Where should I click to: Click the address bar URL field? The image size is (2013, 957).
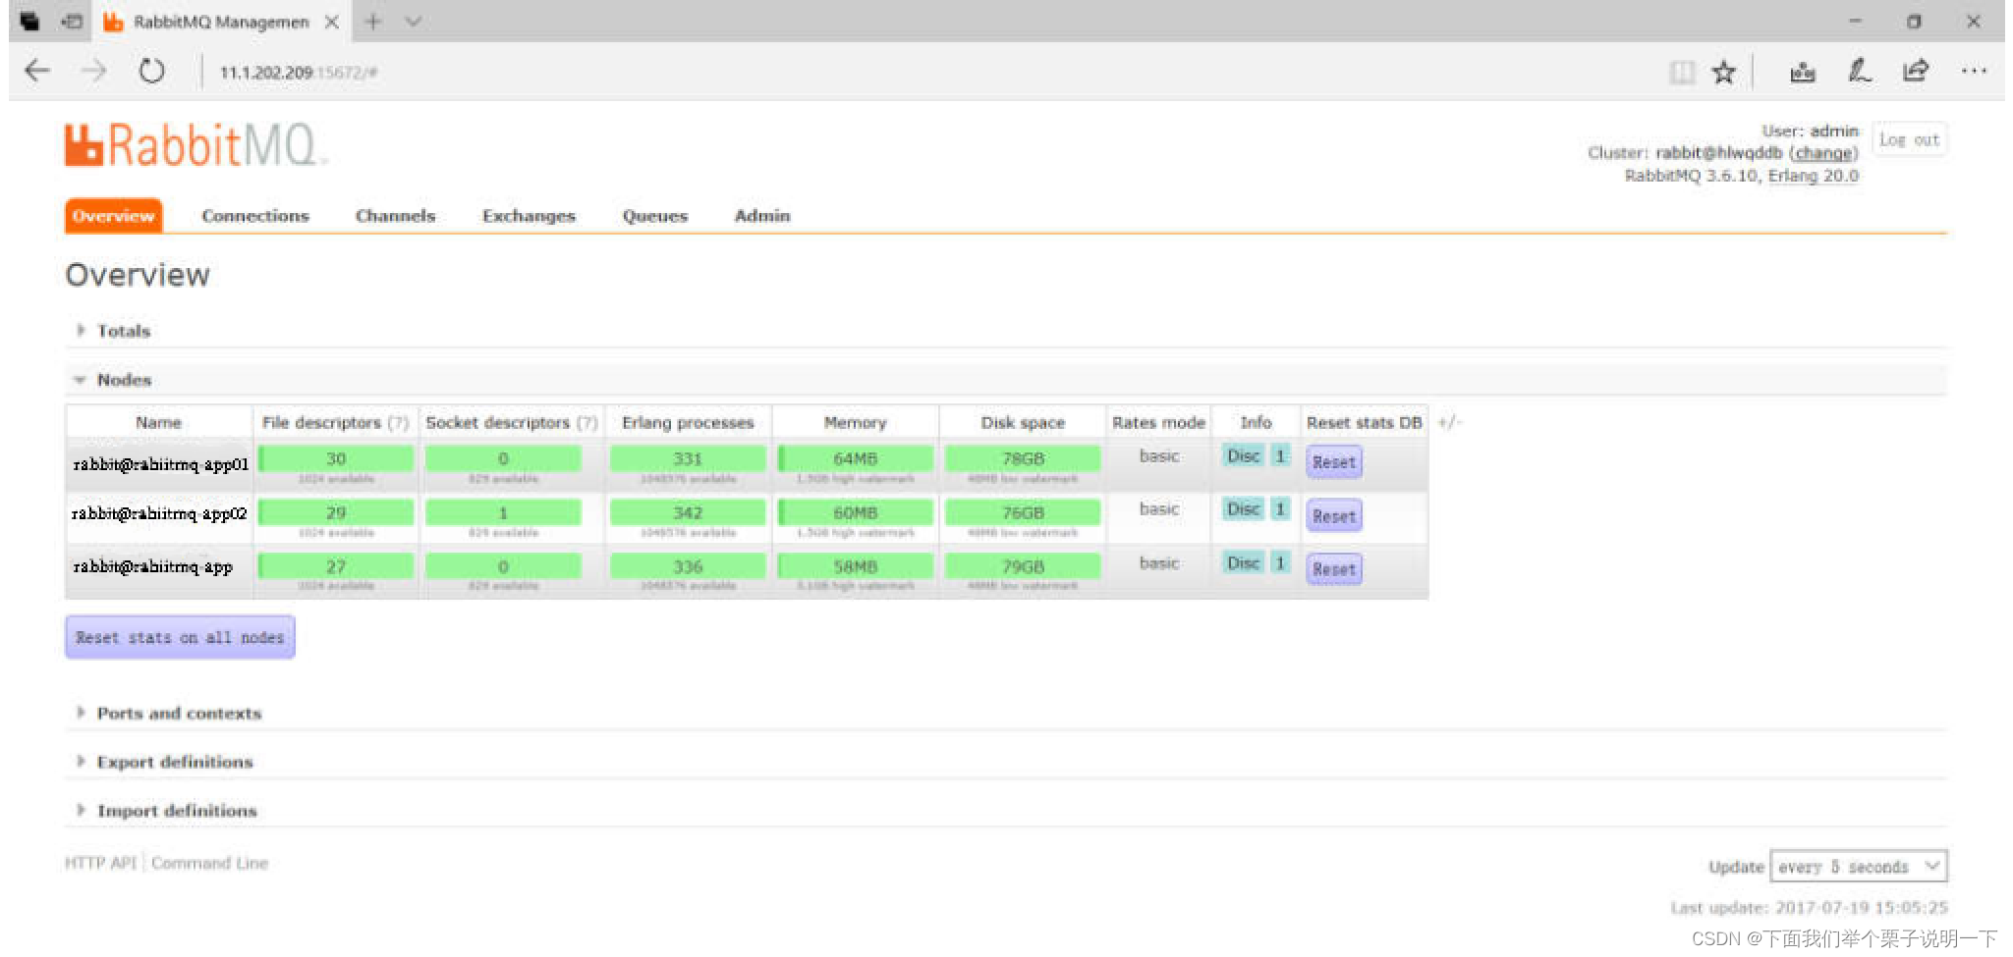pyautogui.click(x=299, y=73)
